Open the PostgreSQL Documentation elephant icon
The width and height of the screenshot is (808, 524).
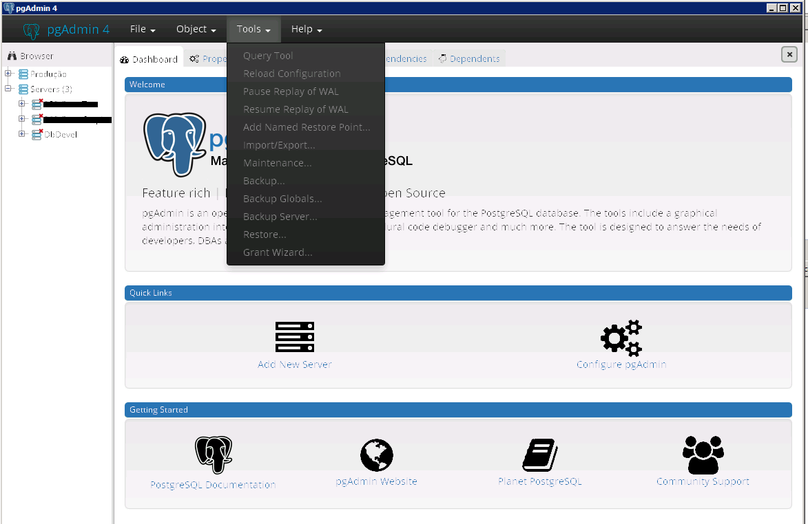click(214, 455)
